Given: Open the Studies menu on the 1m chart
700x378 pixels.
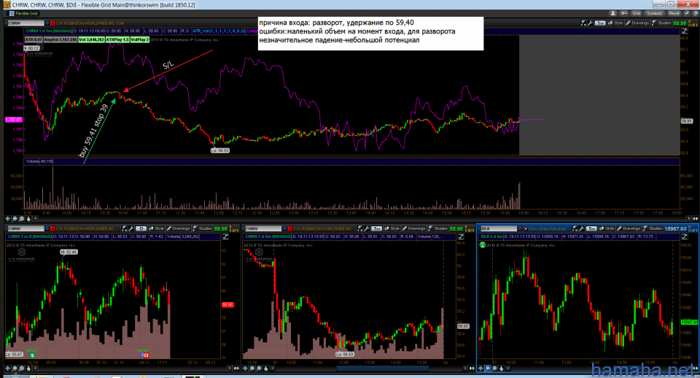Looking at the screenshot, I should tap(661, 23).
